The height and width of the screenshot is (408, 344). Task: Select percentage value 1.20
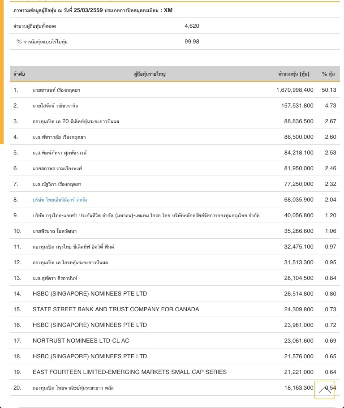click(331, 215)
